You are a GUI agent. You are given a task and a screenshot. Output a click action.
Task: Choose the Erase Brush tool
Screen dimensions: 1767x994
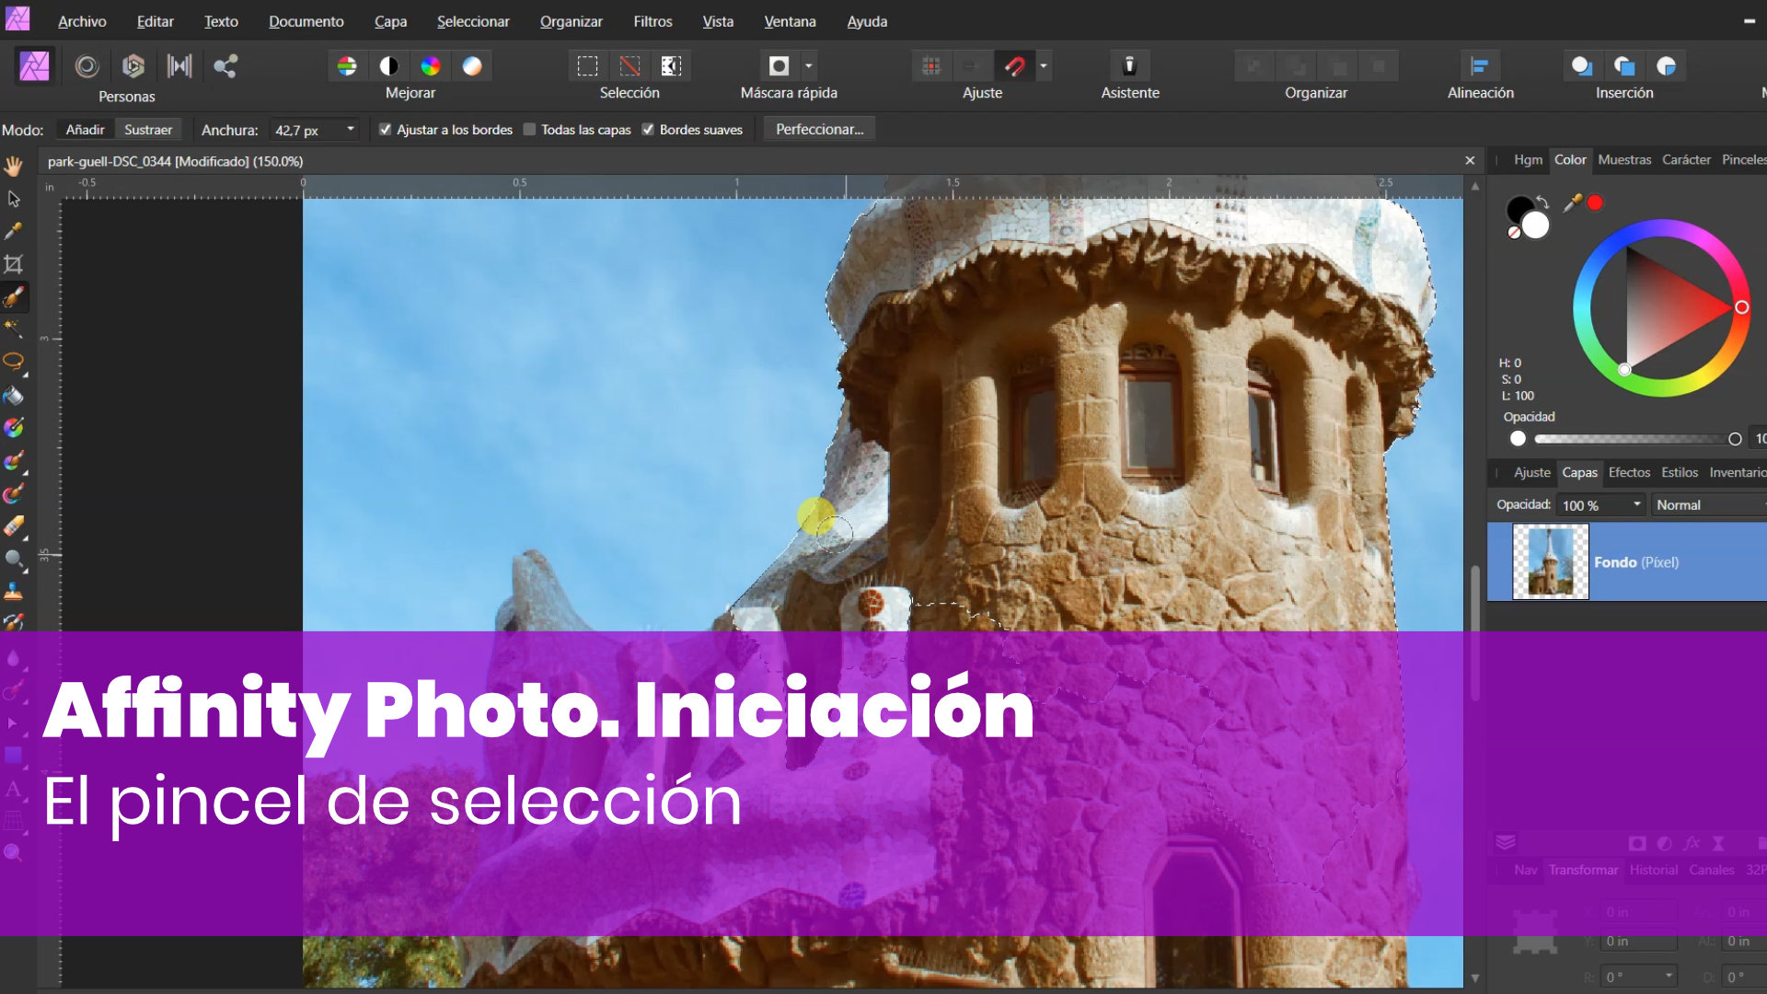point(14,526)
